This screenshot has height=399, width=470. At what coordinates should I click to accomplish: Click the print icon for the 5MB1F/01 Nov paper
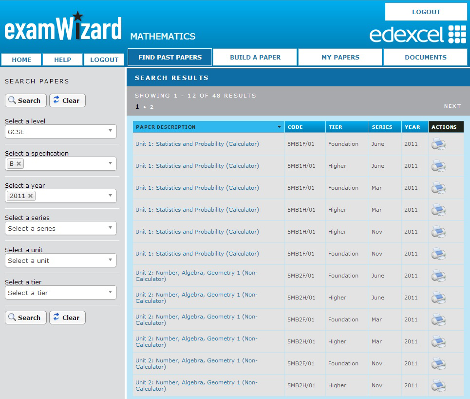click(438, 254)
